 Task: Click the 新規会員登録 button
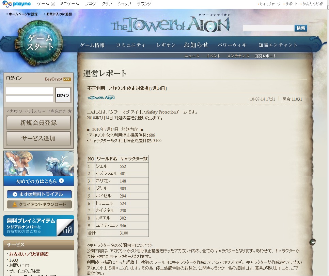tap(38, 123)
